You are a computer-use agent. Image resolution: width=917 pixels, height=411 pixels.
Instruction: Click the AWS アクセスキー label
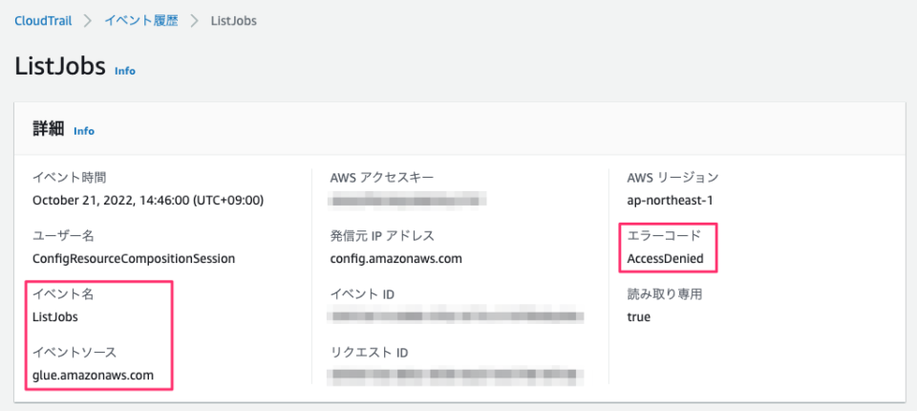pos(382,178)
